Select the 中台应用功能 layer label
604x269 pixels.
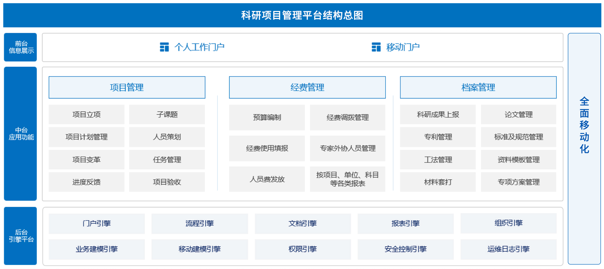21,134
